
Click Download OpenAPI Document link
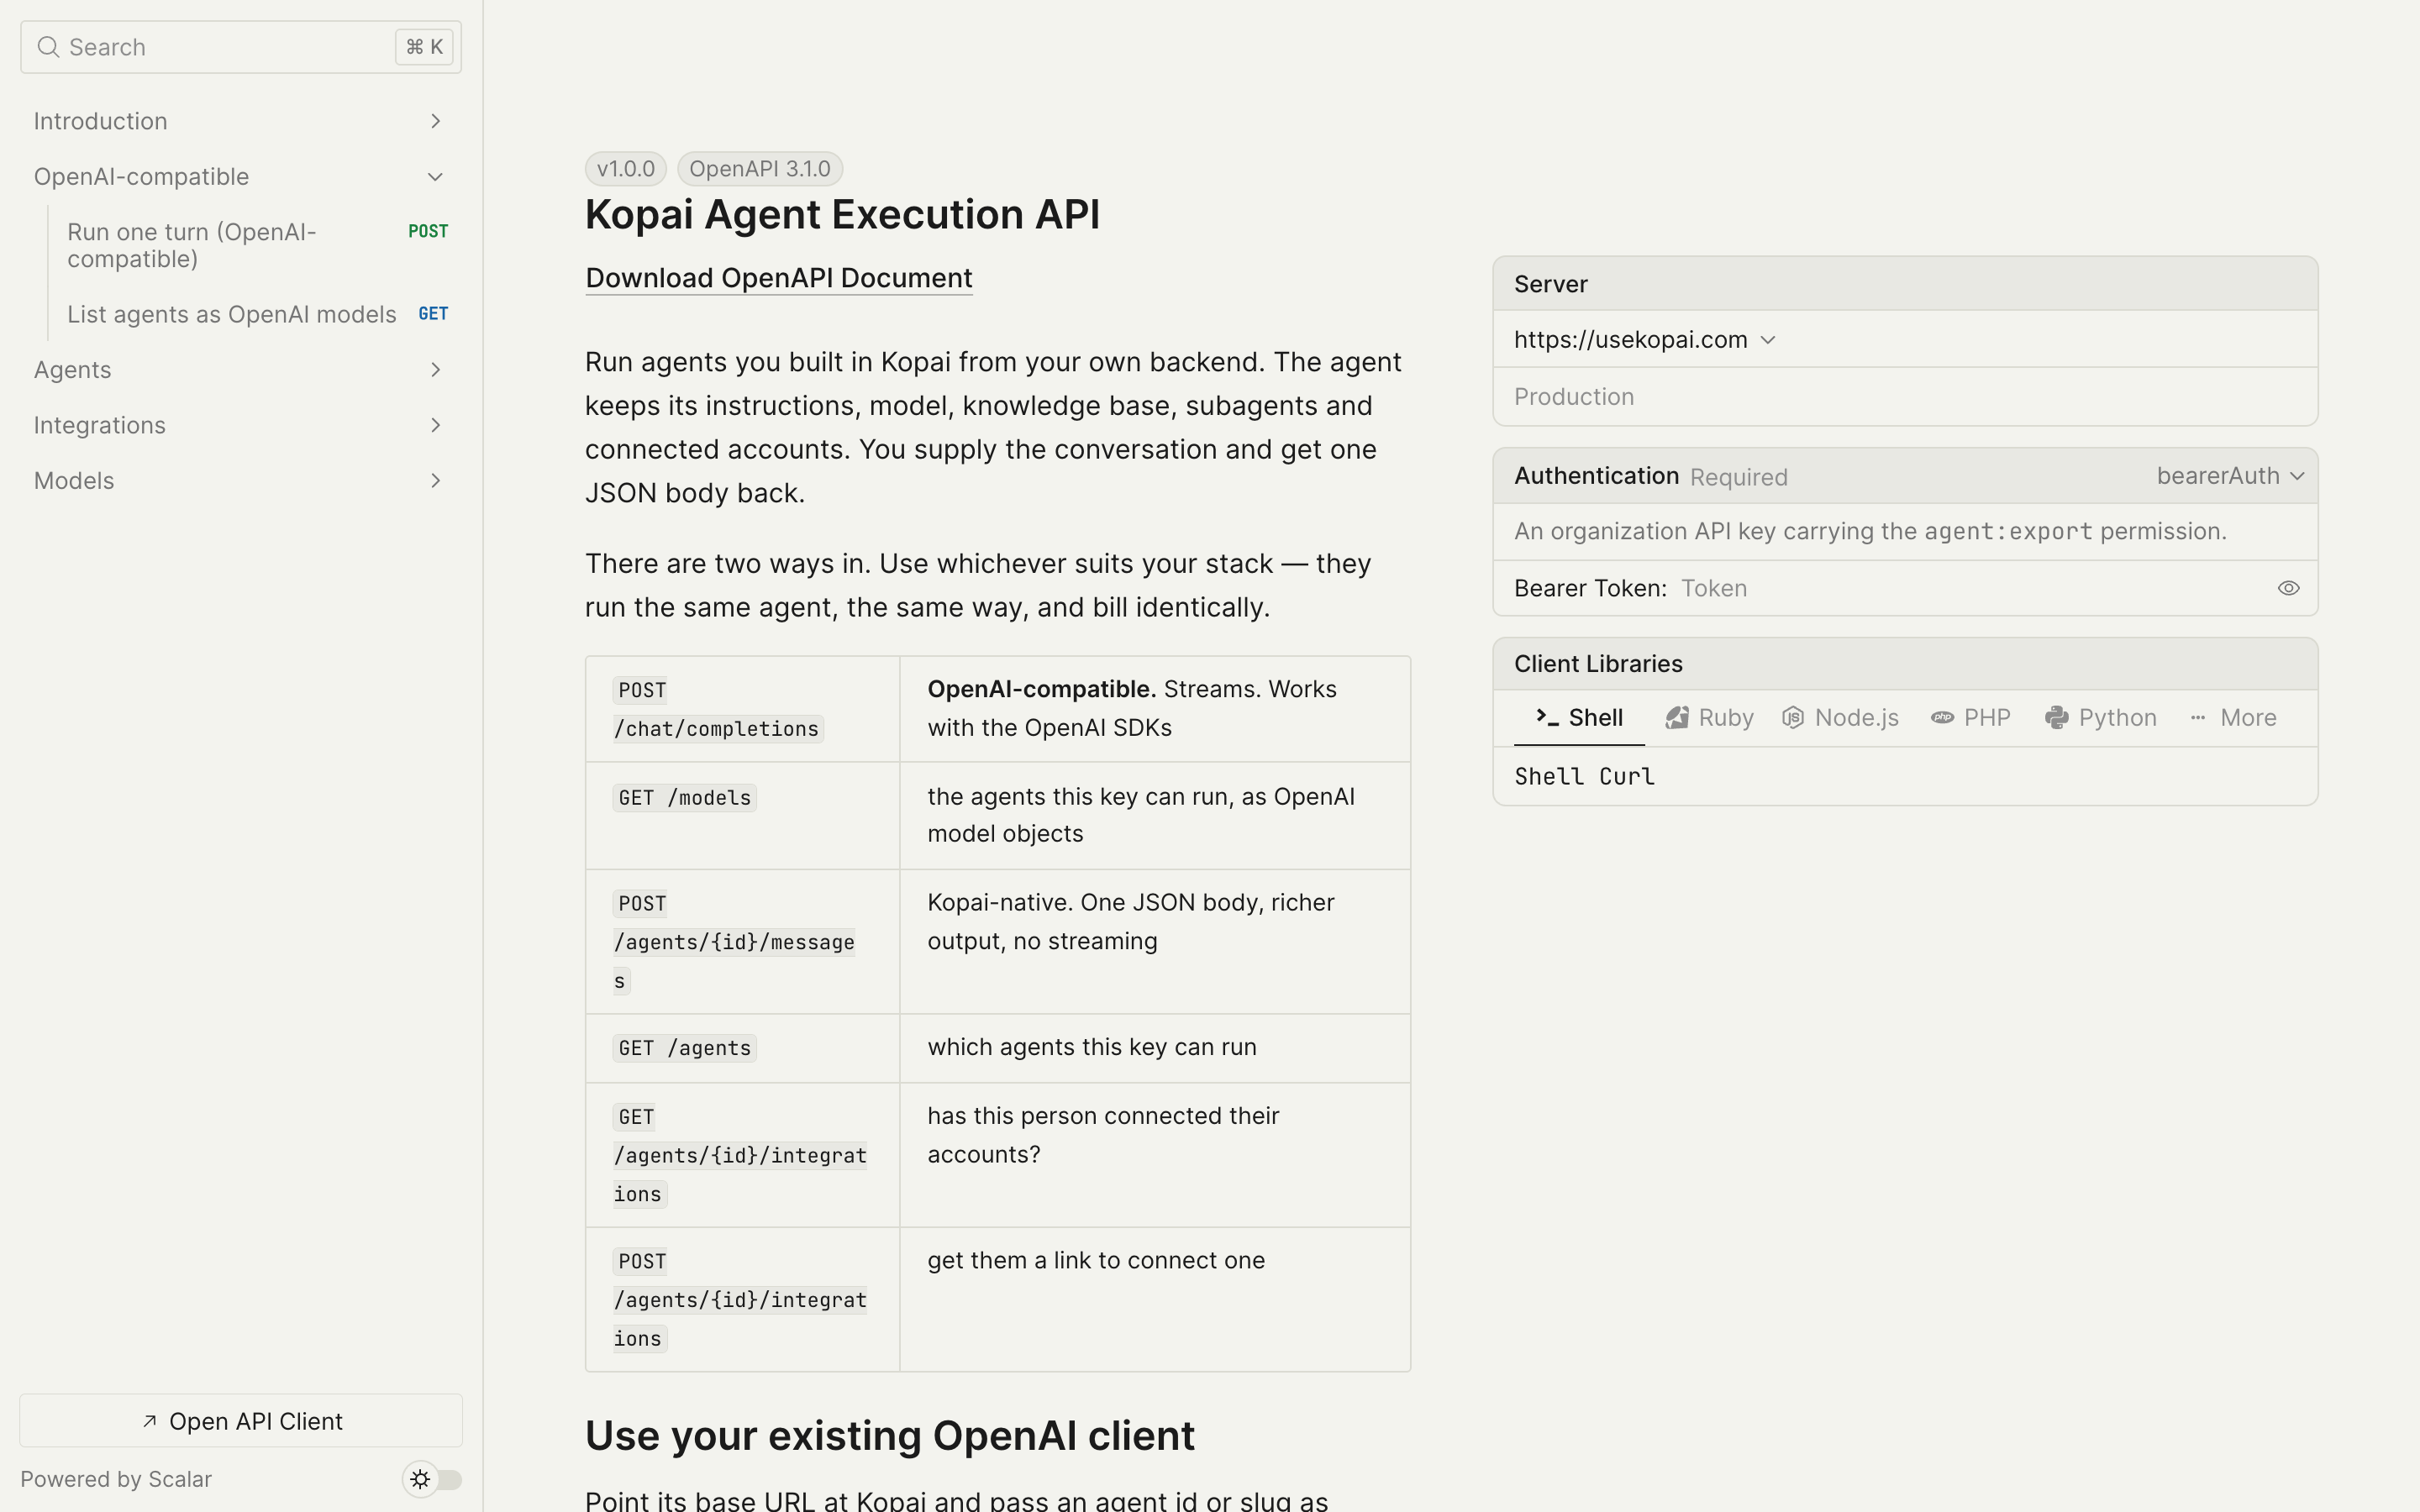778,278
